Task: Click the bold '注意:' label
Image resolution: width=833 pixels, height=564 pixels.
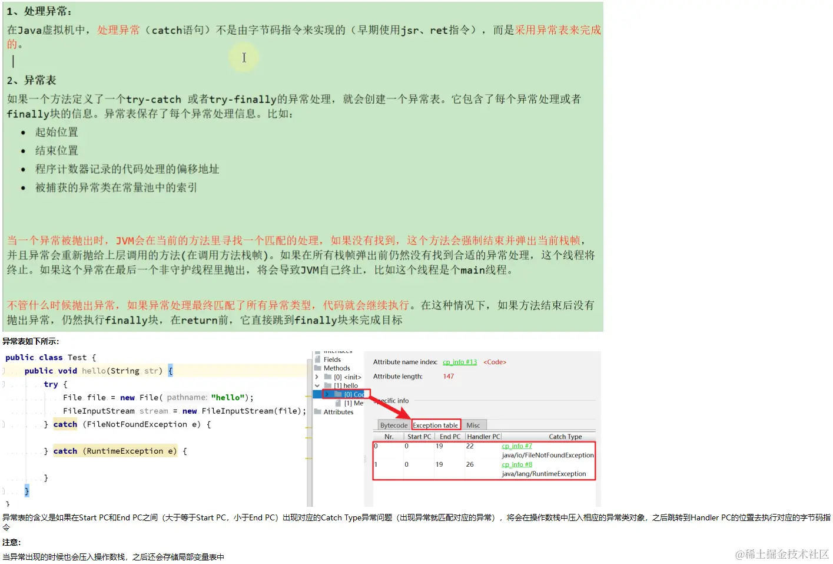Action: (11, 542)
